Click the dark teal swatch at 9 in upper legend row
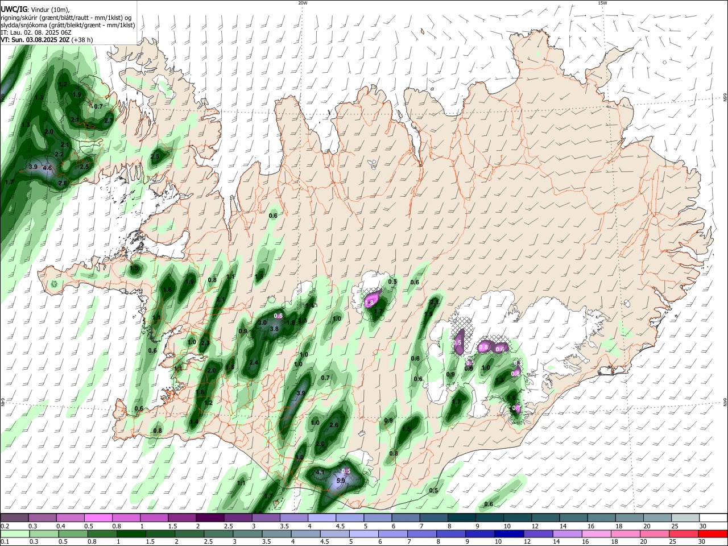The image size is (728, 546). (490, 518)
